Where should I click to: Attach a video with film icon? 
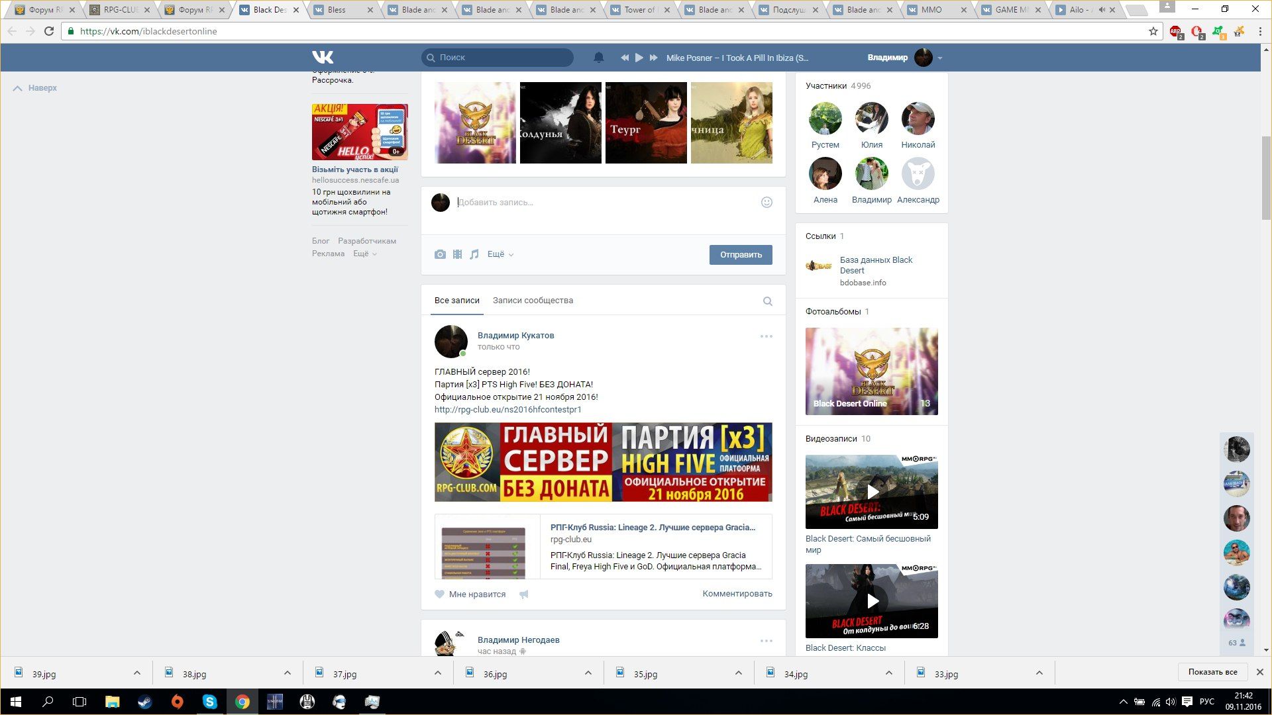(457, 254)
